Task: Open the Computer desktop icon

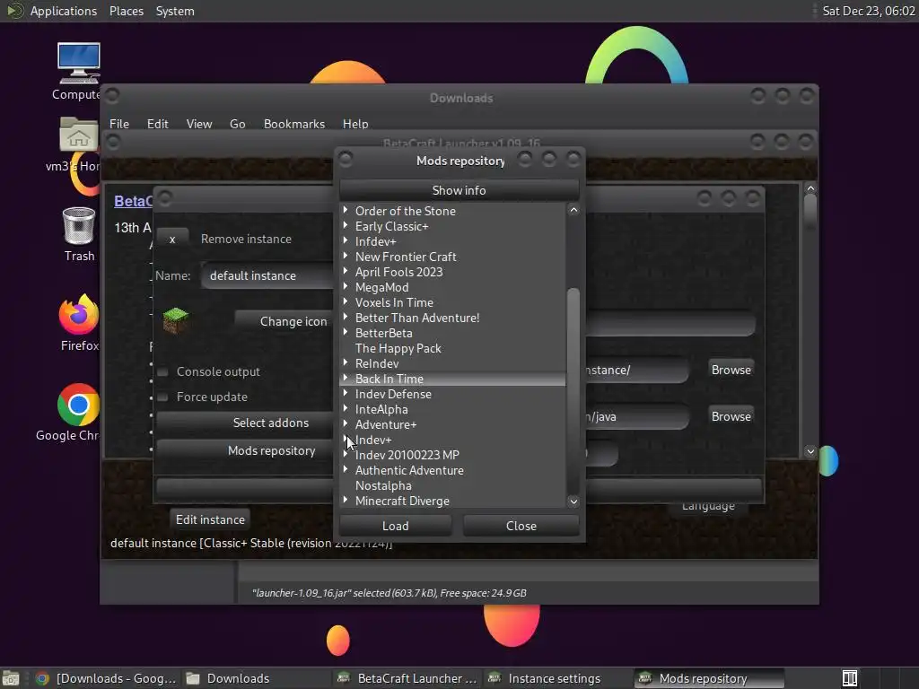Action: 79,64
